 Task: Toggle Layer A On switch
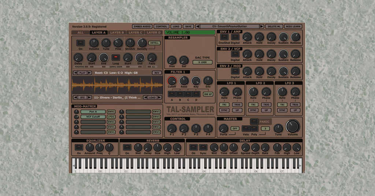pos(80,43)
